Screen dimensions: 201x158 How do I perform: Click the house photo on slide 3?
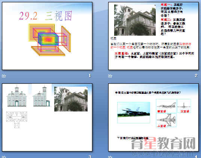click(71, 99)
